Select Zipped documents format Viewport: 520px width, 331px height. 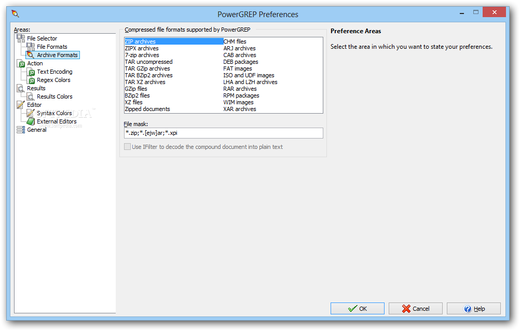(x=147, y=109)
